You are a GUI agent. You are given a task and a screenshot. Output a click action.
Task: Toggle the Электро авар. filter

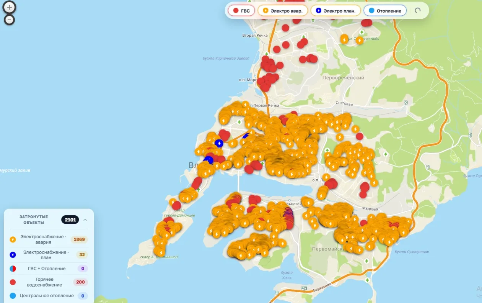pos(282,11)
